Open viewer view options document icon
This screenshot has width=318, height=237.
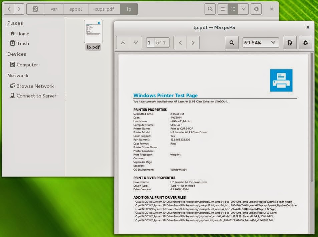click(x=290, y=43)
